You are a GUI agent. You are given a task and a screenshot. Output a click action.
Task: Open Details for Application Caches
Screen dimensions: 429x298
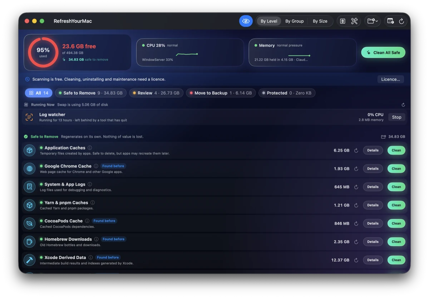point(373,150)
